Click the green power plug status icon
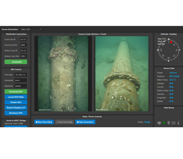The height and width of the screenshot is (159, 183). pyautogui.click(x=164, y=123)
